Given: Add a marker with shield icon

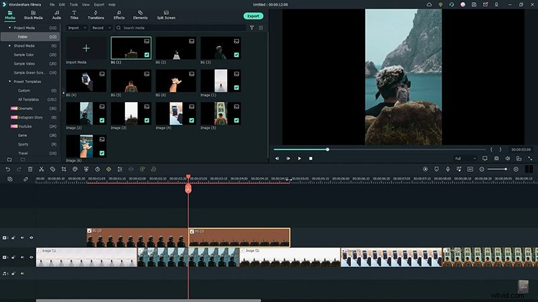Looking at the screenshot, I should coord(436,169).
